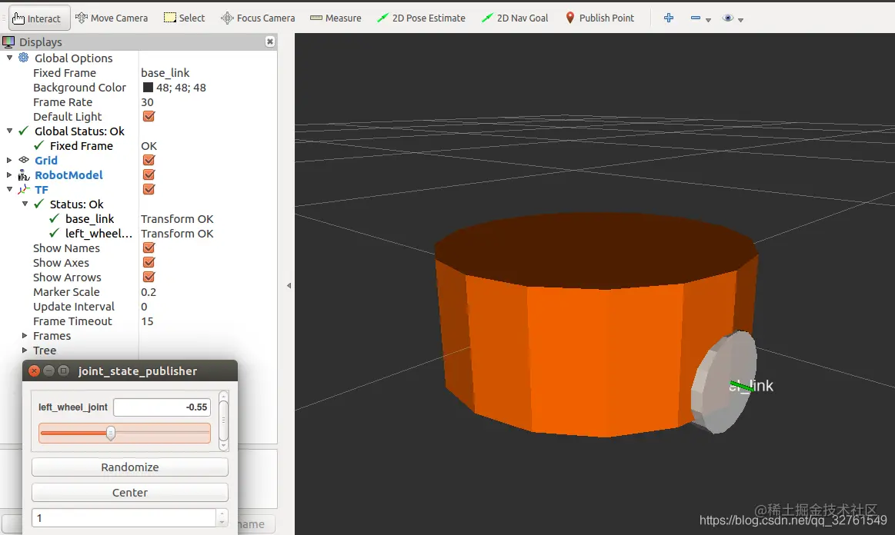Collapse the TF Status: Ok node

[x=25, y=204]
